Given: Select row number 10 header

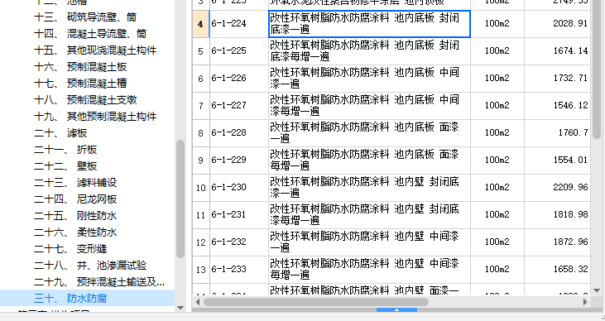Looking at the screenshot, I should (200, 188).
